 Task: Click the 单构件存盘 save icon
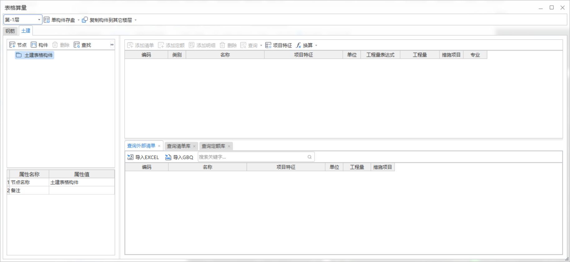click(47, 20)
